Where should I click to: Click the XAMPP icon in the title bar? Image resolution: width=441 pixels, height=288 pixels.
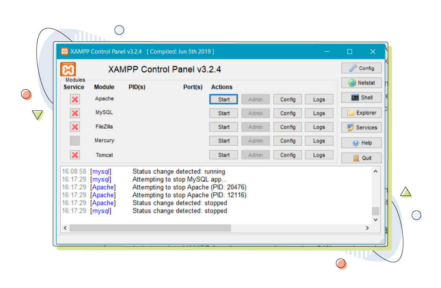coord(65,51)
